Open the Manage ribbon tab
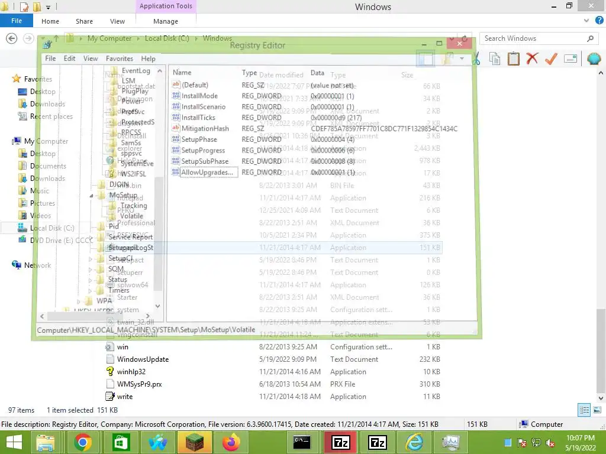Screen dimensions: 606x454 pos(166,21)
